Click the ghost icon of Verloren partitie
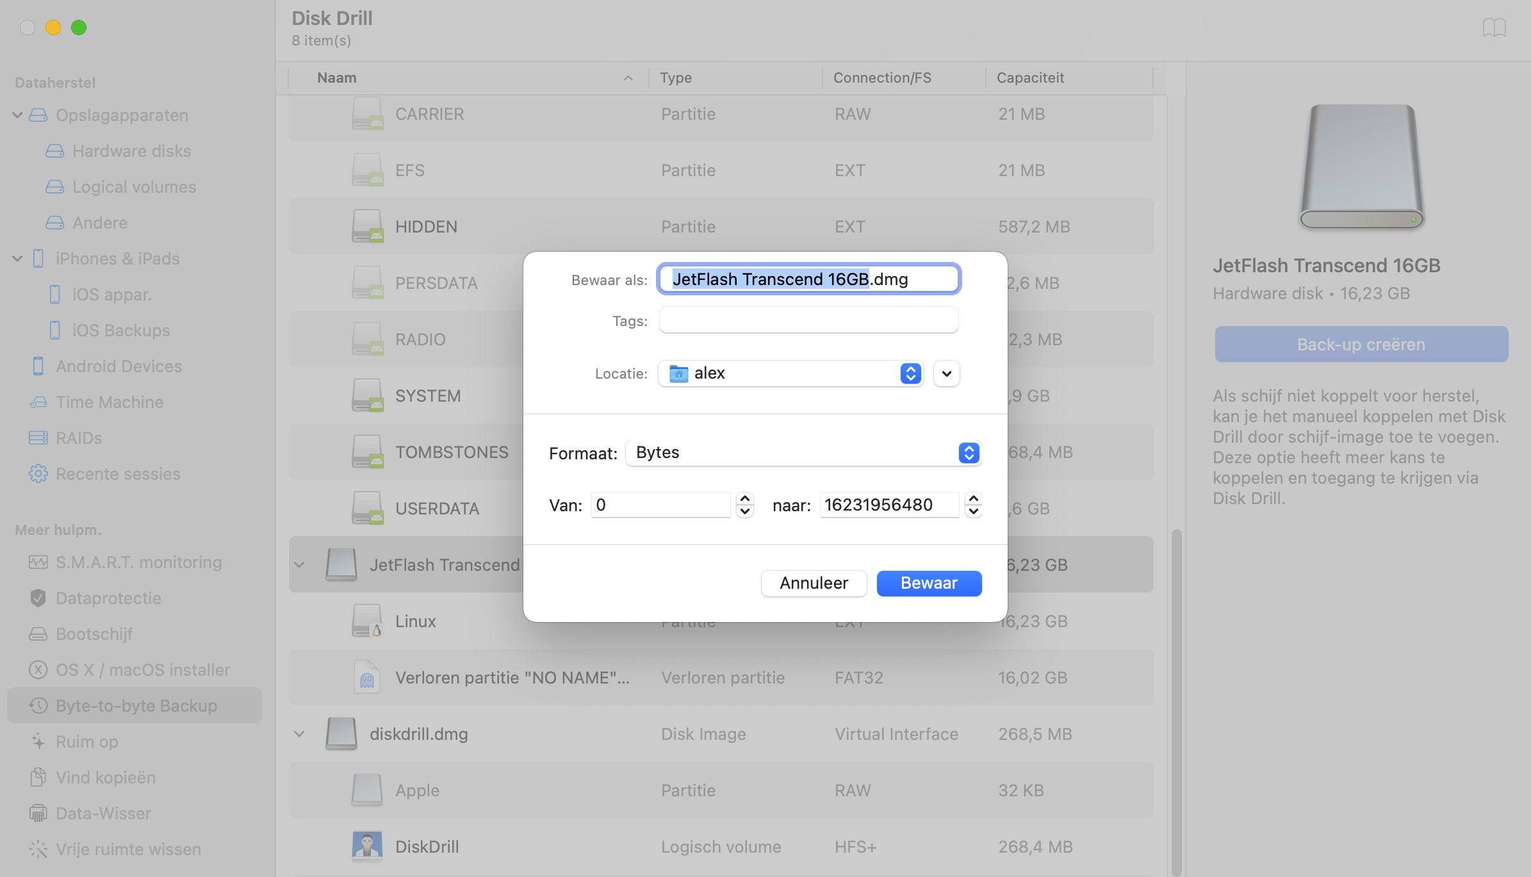The image size is (1531, 877). coord(367,677)
